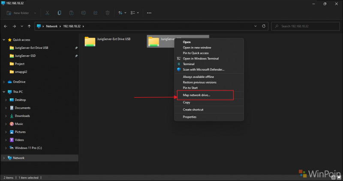Unpin JurigServer-Ext Drive USB pin icon
Screen dimensions: 343x181
click(x=76, y=48)
